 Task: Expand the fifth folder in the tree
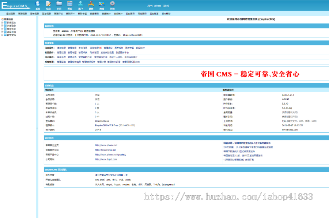[2, 35]
